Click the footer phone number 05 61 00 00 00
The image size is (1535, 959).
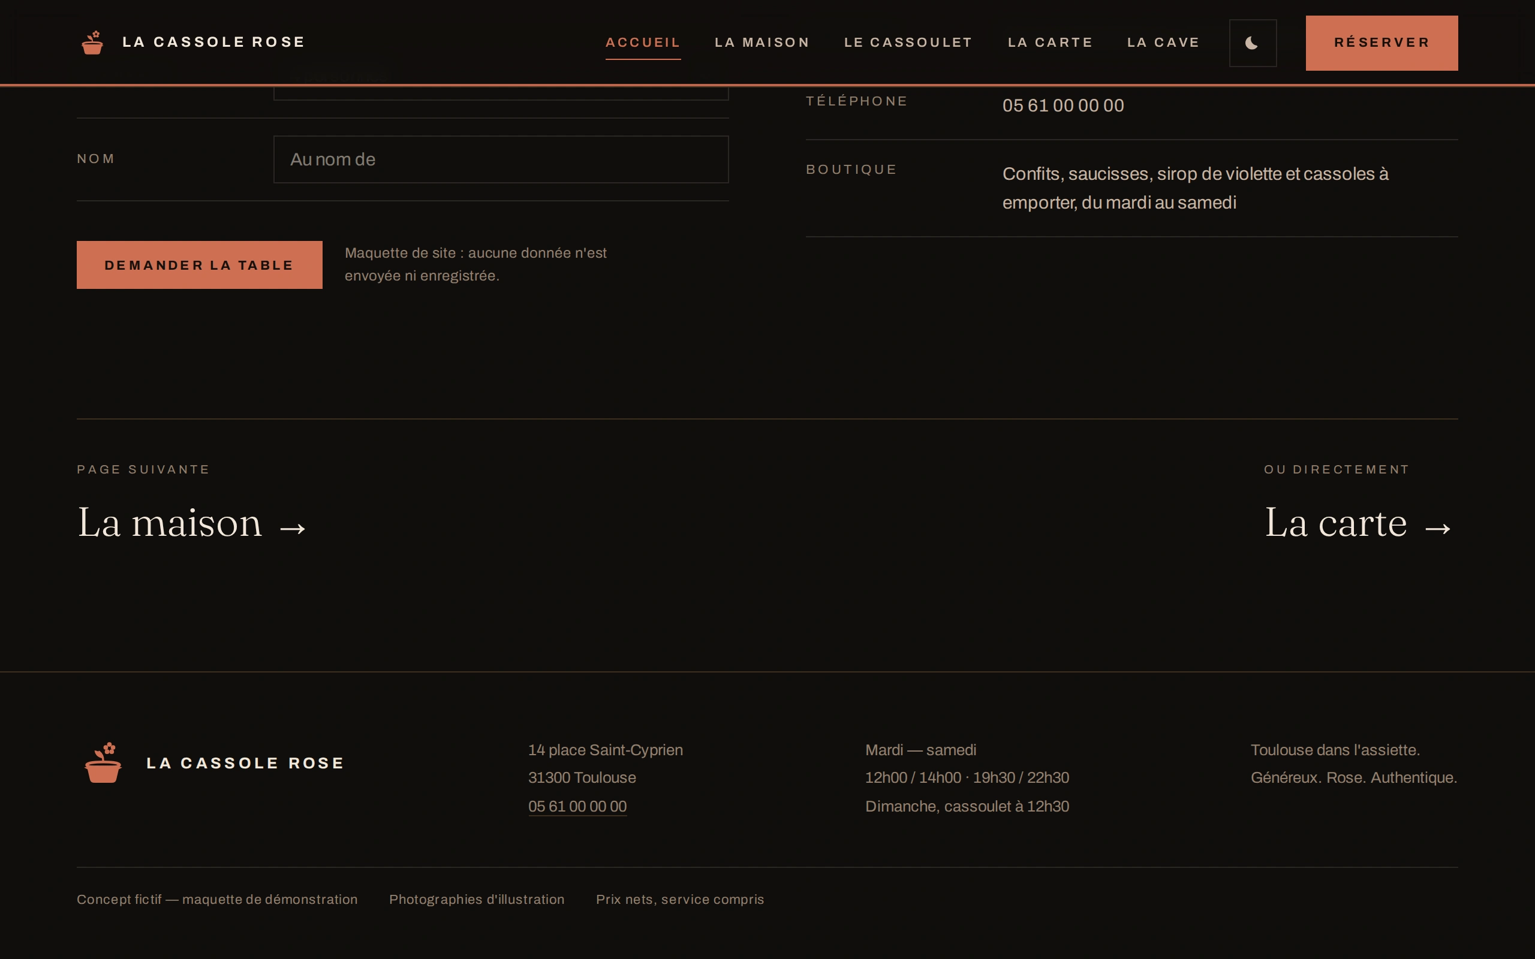(x=577, y=806)
